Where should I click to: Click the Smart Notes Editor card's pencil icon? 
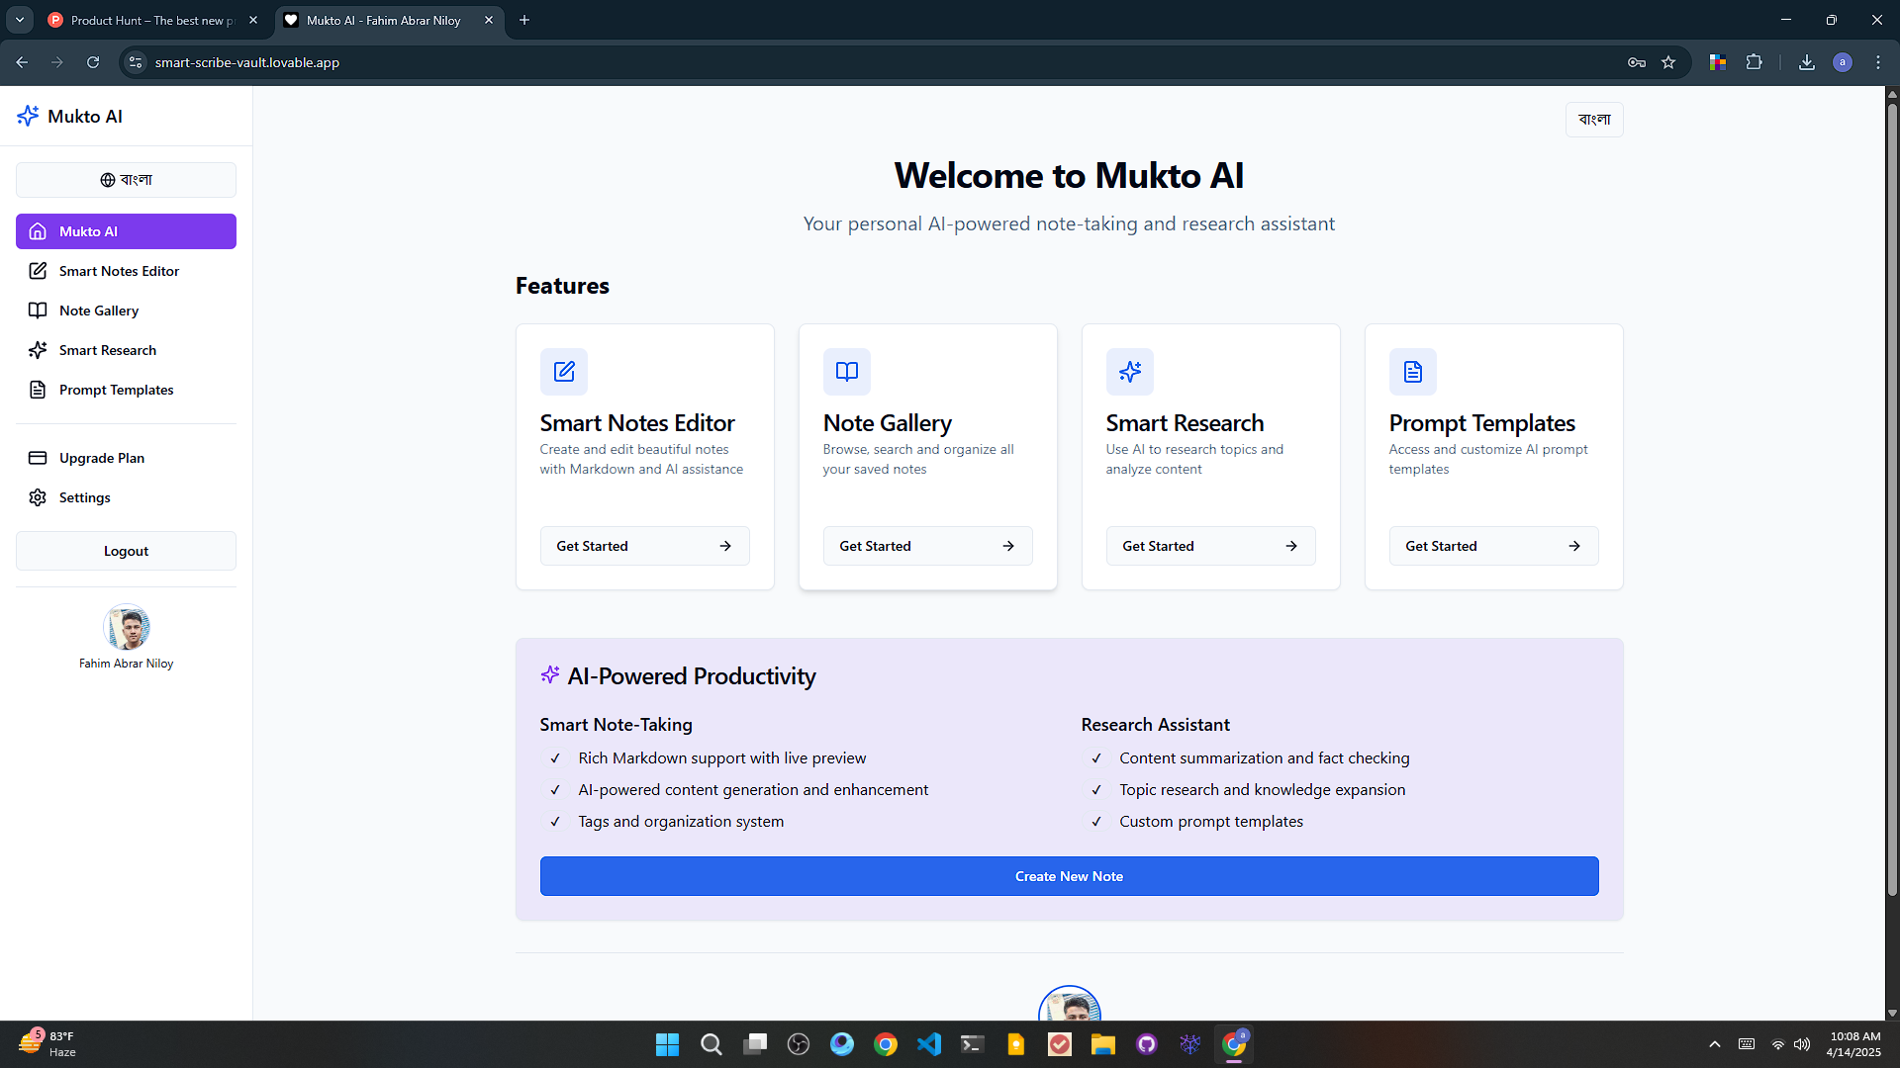pos(564,372)
